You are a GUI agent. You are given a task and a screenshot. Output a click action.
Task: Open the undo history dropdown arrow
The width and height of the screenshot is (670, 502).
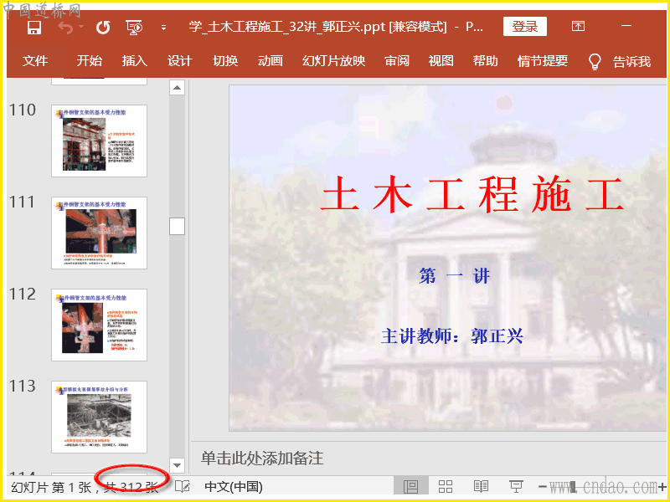(x=81, y=27)
